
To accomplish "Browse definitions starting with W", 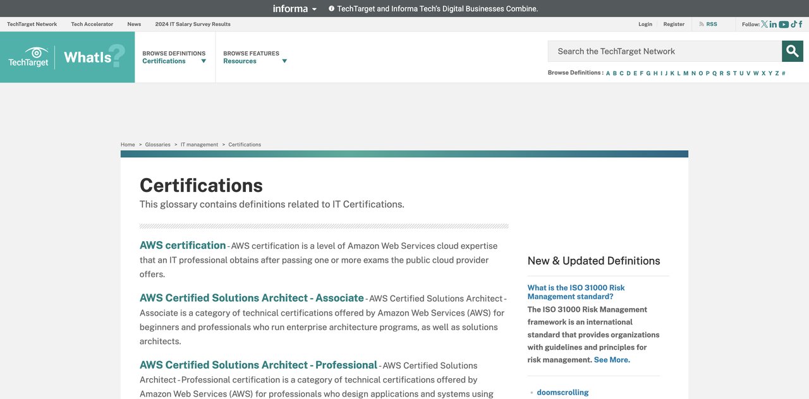I will coord(756,73).
